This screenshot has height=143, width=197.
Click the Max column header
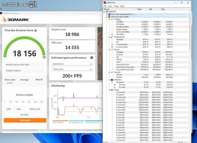167,9
